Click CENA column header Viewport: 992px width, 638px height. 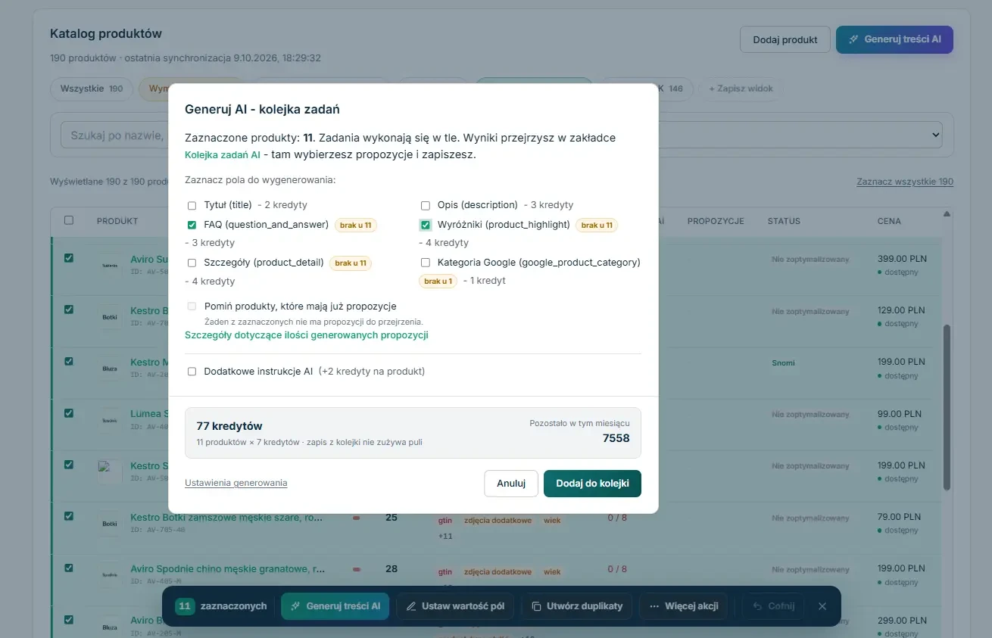pyautogui.click(x=889, y=221)
